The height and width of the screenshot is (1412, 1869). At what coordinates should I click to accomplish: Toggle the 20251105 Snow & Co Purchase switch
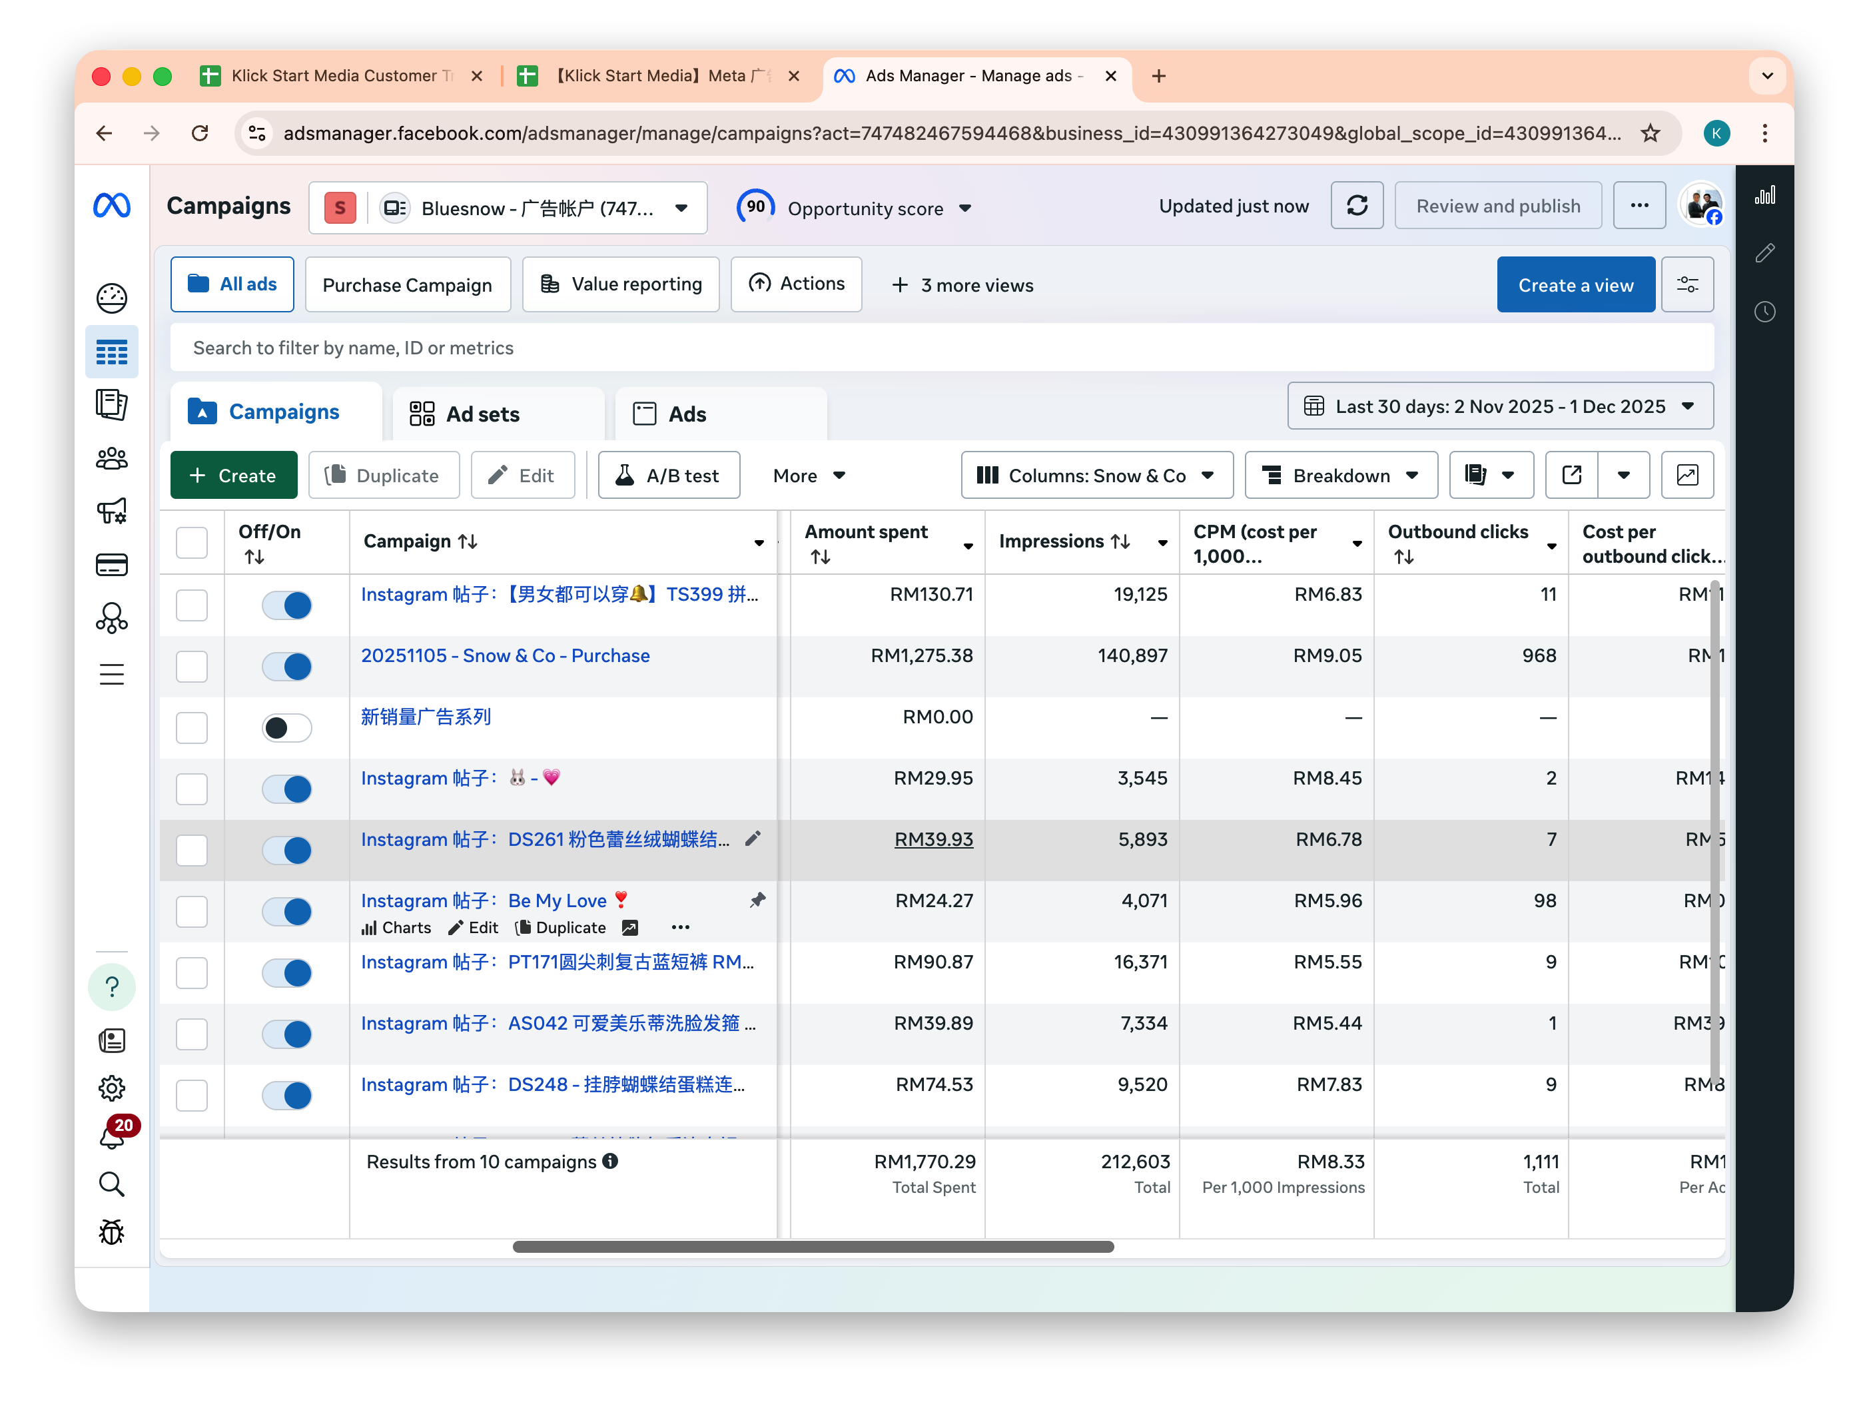click(x=286, y=667)
